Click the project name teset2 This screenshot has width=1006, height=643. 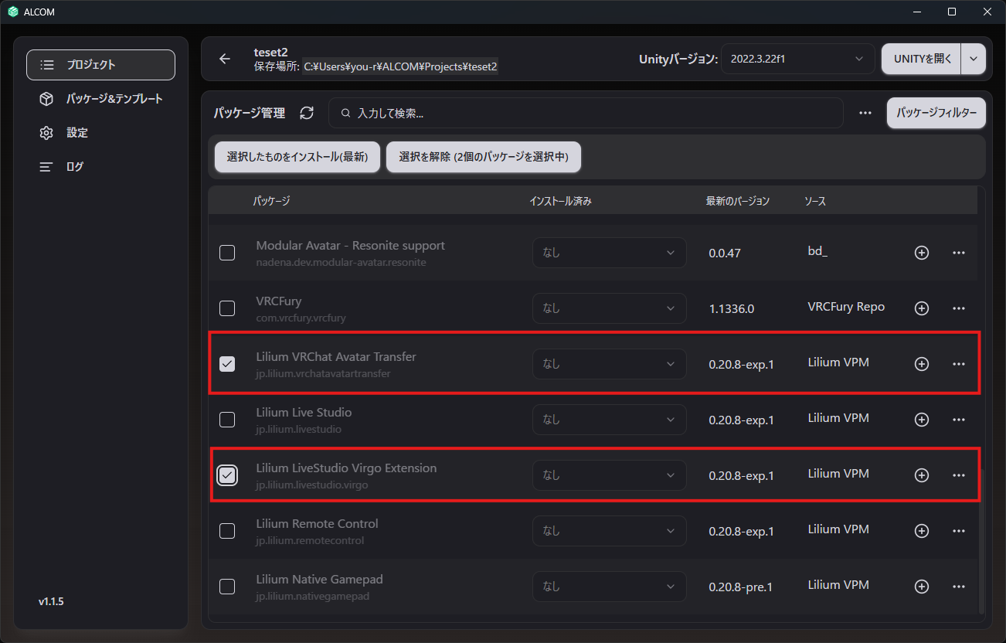tap(270, 52)
